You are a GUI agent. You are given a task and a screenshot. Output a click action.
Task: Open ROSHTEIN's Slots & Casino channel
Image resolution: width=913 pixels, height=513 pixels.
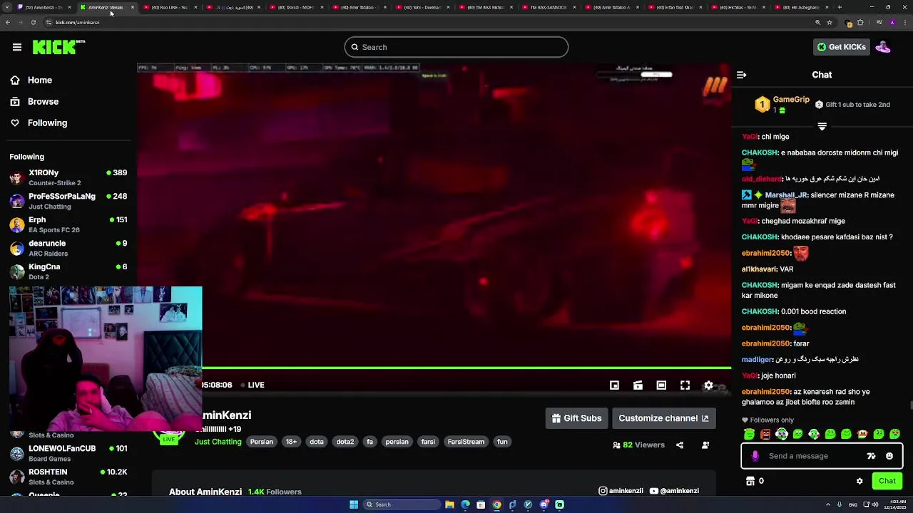[68, 477]
